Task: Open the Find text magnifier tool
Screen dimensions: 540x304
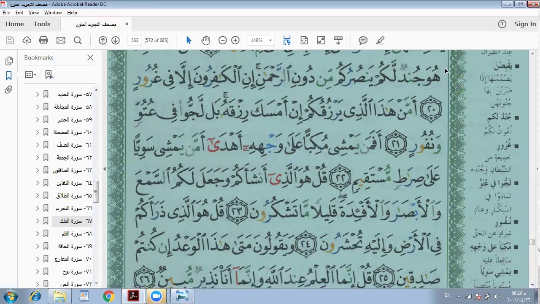Action: click(x=78, y=40)
